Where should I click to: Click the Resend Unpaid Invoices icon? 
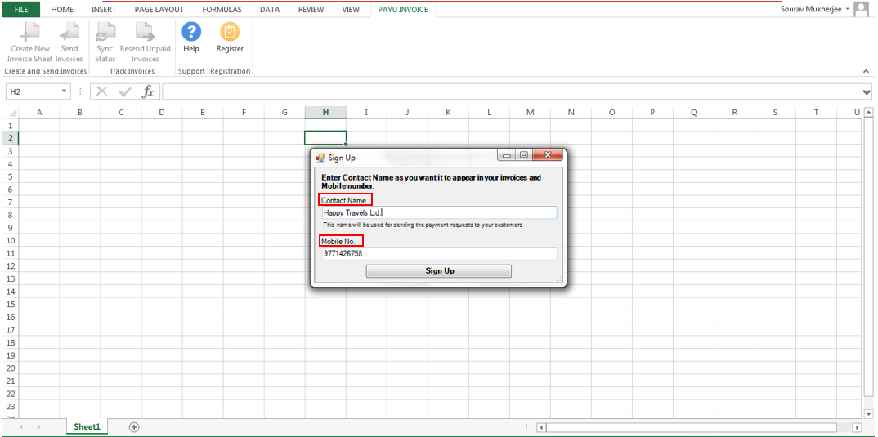(145, 32)
